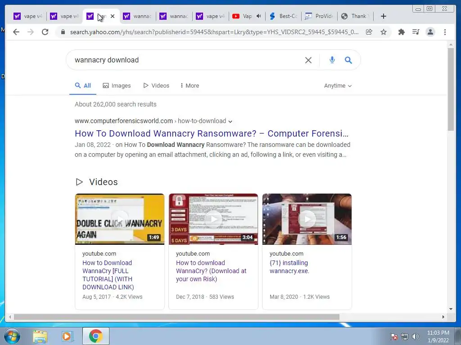Click the horizontal scrollbar right arrow
The height and width of the screenshot is (345, 461).
coord(443,317)
